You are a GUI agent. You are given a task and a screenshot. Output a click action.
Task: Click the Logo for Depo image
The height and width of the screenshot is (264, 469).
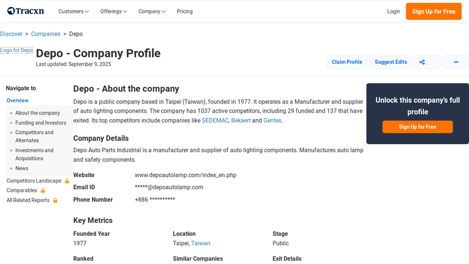(x=16, y=50)
